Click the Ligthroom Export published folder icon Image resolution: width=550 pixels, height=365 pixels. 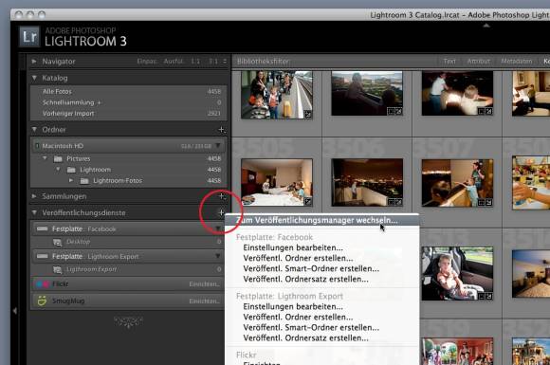(x=57, y=269)
